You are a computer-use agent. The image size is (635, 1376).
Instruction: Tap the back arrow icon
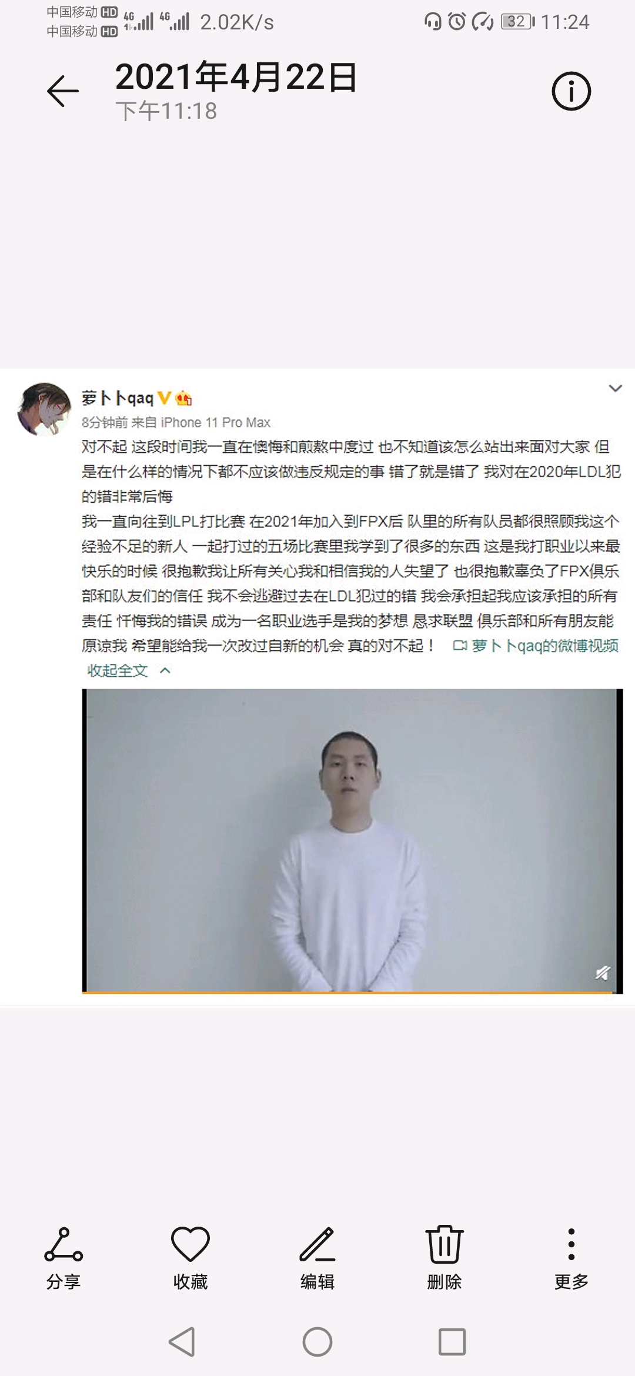(63, 91)
